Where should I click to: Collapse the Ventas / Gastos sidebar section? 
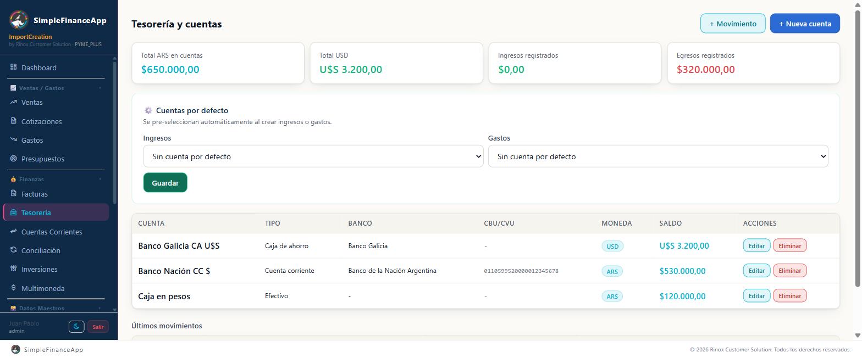100,88
